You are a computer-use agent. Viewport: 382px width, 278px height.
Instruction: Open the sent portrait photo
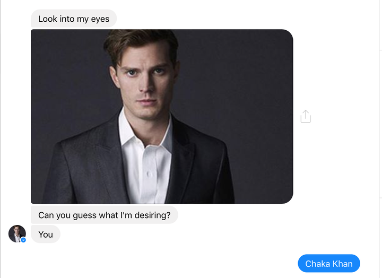(162, 117)
